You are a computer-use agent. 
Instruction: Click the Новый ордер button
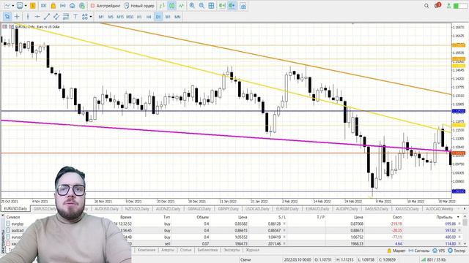tap(140, 6)
